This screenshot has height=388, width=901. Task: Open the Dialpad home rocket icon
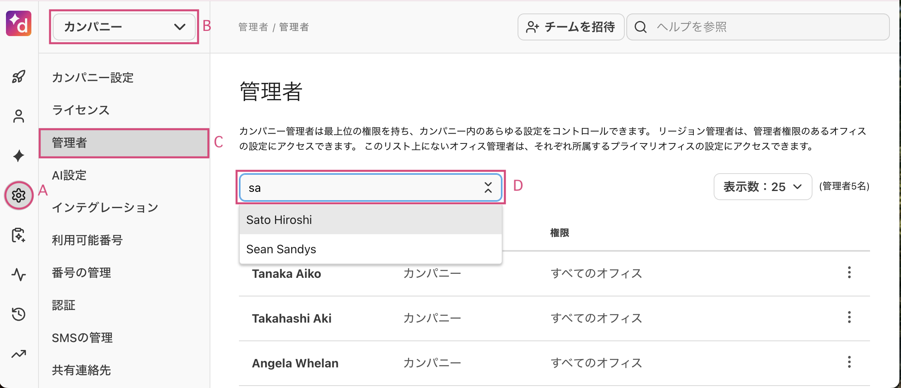[18, 76]
